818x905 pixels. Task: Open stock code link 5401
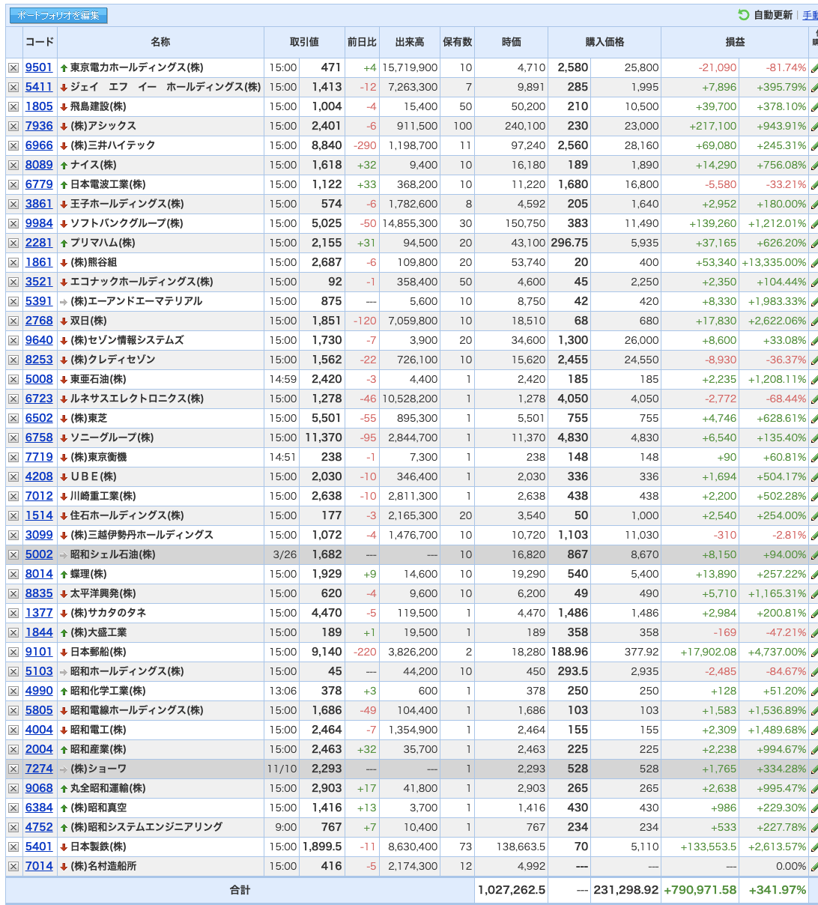[x=39, y=847]
